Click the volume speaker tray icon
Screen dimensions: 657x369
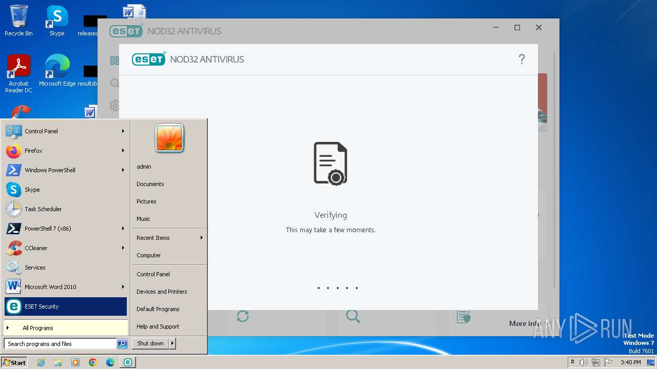[584, 362]
